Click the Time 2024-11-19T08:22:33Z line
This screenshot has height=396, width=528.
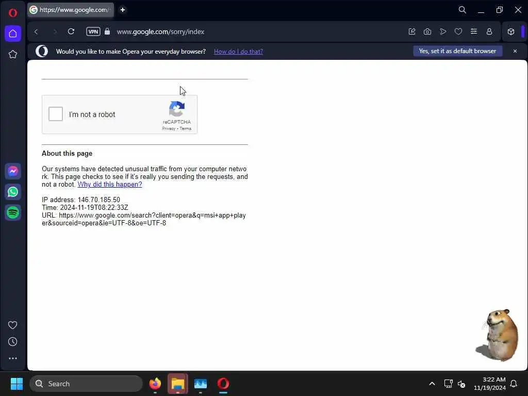[85, 207]
